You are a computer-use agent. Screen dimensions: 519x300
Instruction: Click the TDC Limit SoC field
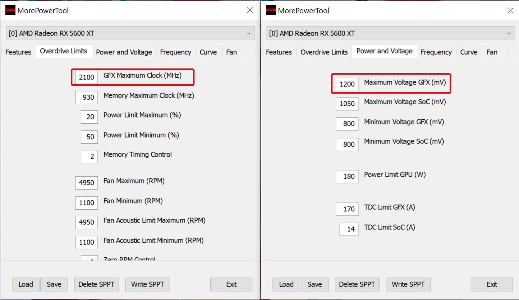(349, 229)
